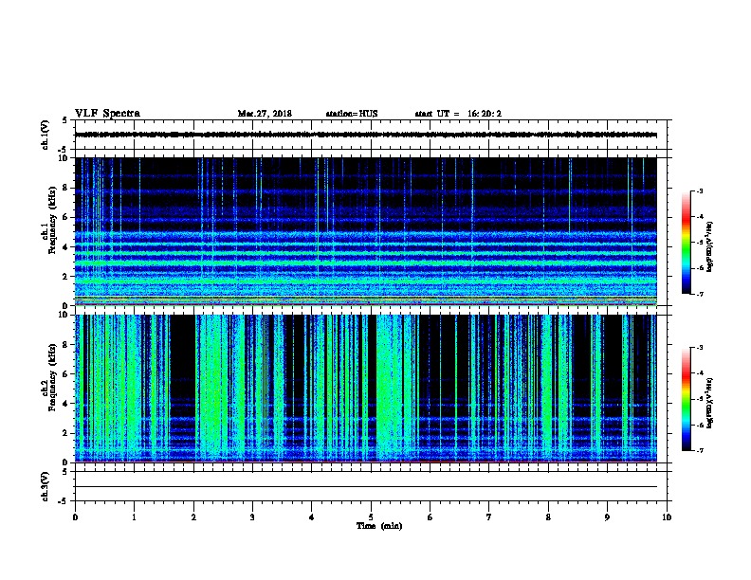Click the "8" minute tick on the time axis
The width and height of the screenshot is (751, 580).
pos(548,517)
